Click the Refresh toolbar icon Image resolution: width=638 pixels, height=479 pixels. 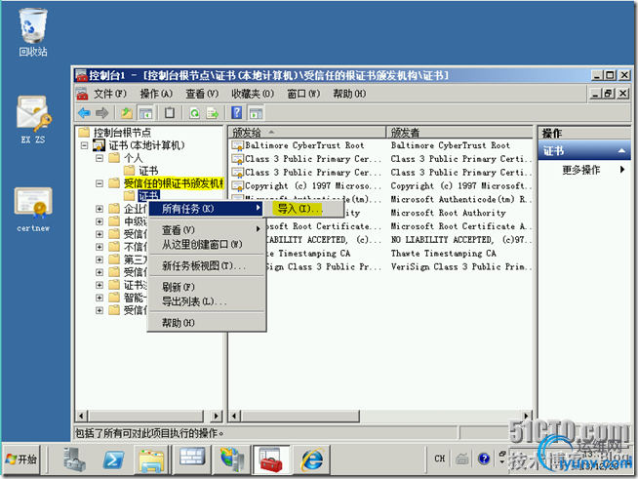pyautogui.click(x=194, y=113)
